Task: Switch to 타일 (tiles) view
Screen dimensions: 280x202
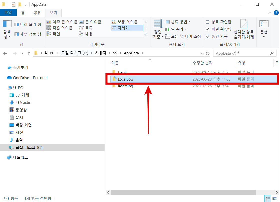Action: coord(56,34)
